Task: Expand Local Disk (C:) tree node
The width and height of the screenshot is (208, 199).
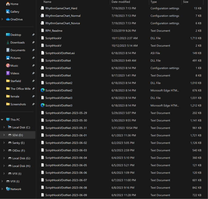Action: click(x=4, y=127)
